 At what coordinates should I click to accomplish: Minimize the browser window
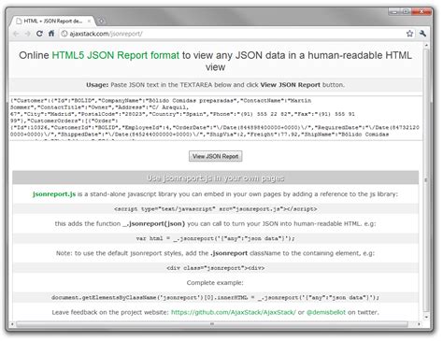coord(394,12)
